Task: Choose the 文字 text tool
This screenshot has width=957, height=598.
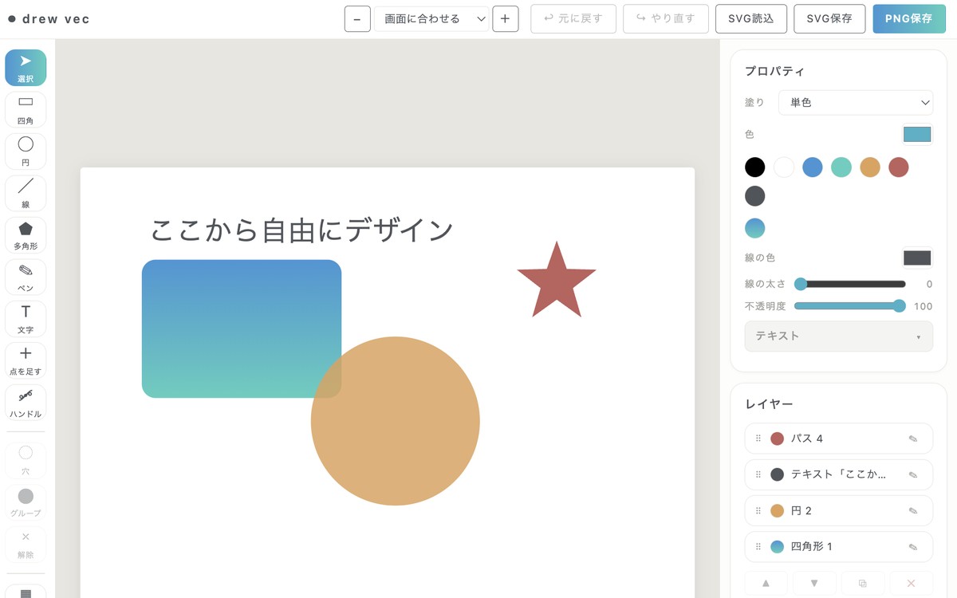Action: tap(26, 319)
